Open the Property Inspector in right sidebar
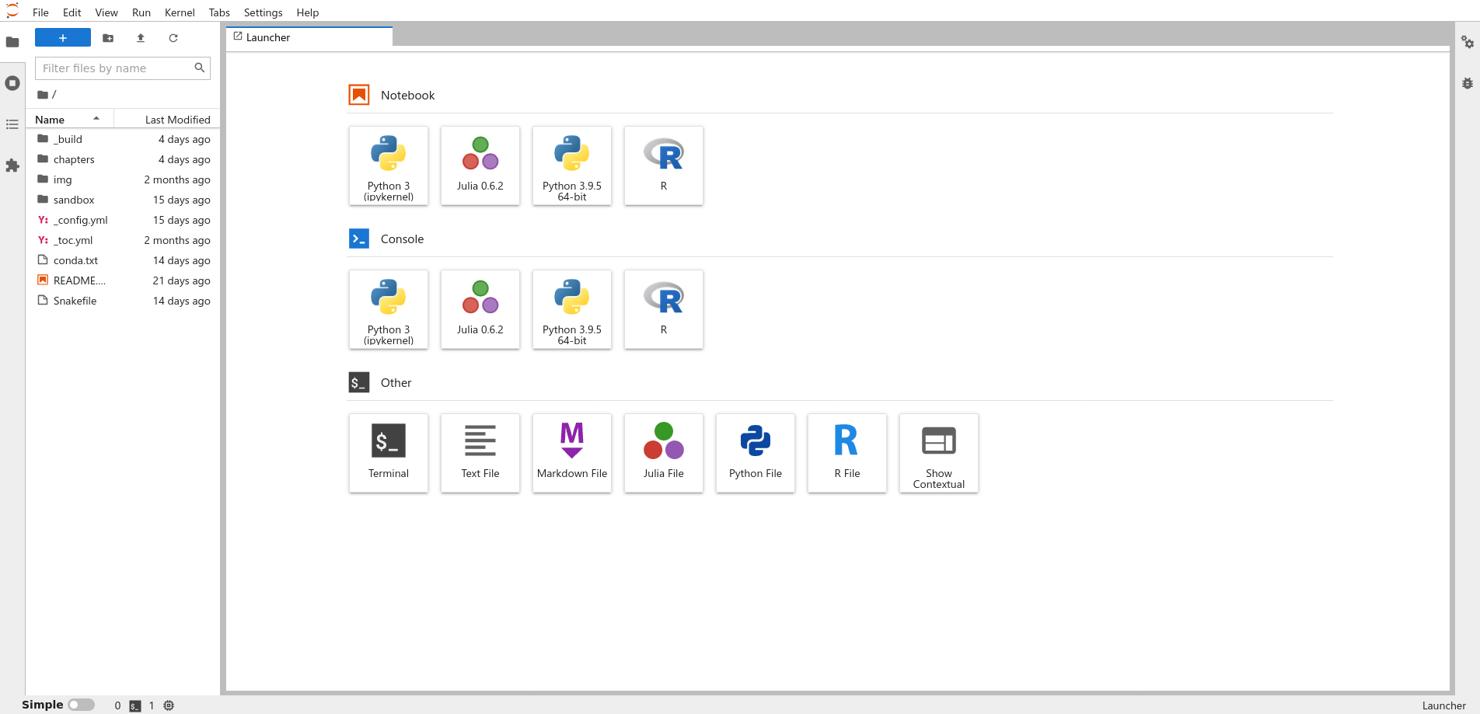 tap(1467, 42)
